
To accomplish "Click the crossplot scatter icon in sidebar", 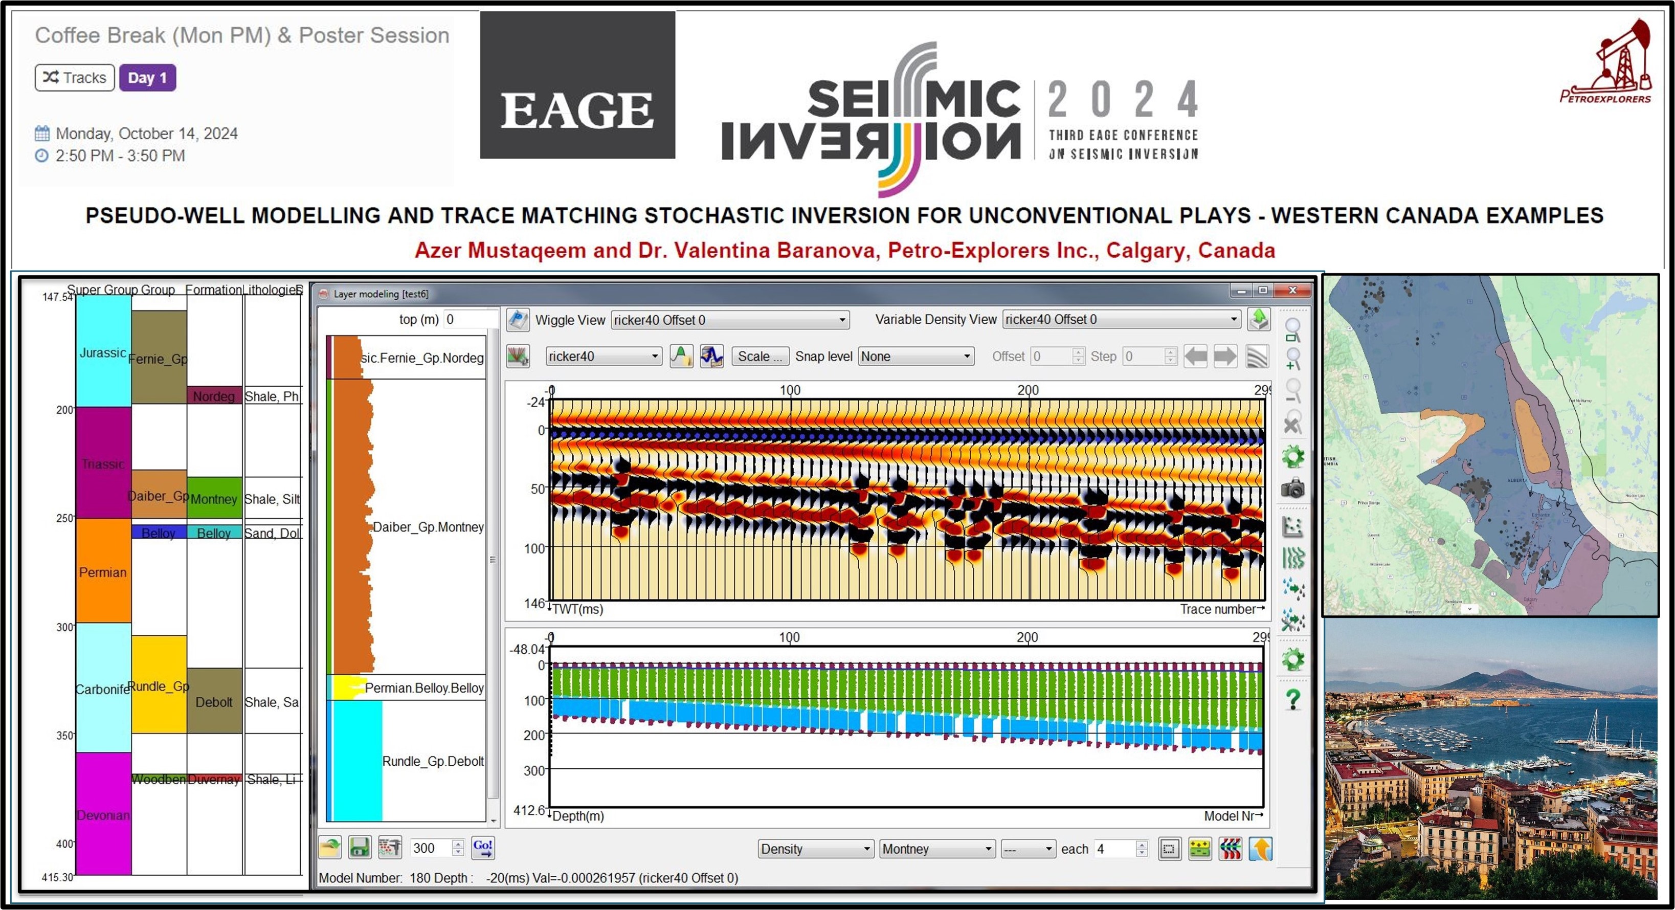I will (1292, 526).
